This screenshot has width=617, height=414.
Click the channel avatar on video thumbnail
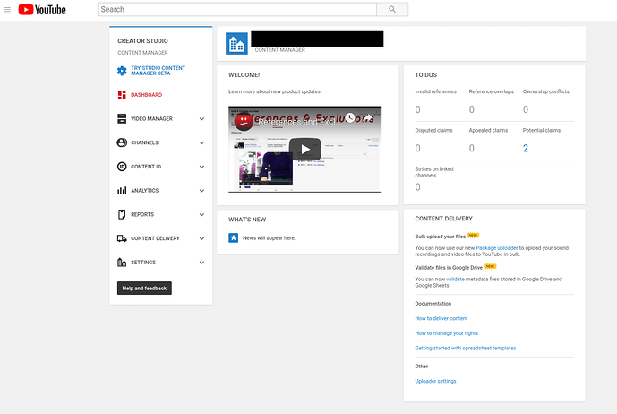244,121
